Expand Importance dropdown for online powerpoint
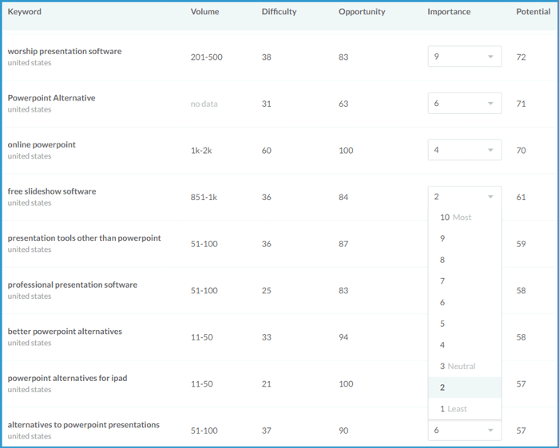This screenshot has width=559, height=448. pyautogui.click(x=465, y=150)
